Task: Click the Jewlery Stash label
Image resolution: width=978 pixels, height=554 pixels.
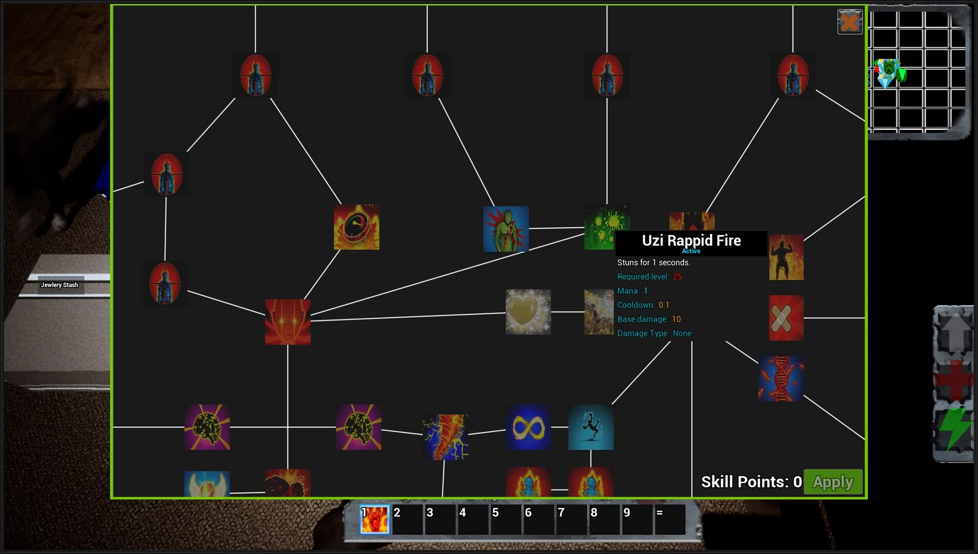Action: pyautogui.click(x=59, y=285)
